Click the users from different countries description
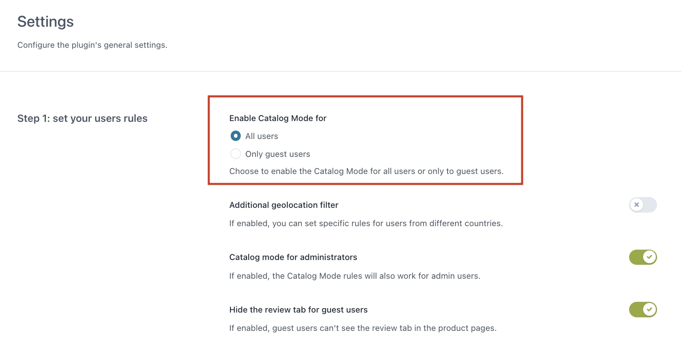 pos(366,223)
